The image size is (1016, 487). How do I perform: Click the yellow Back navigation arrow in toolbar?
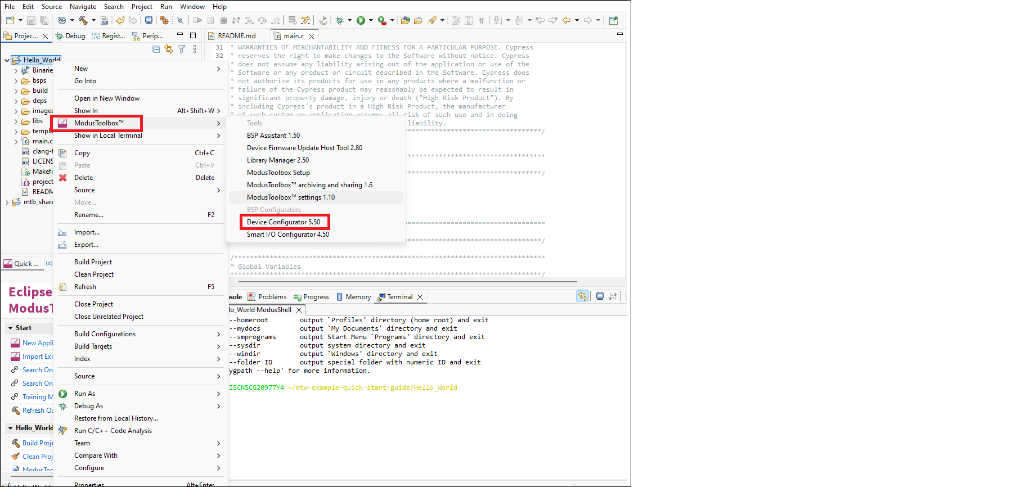click(x=567, y=21)
